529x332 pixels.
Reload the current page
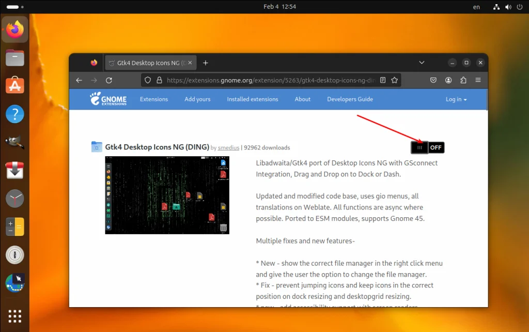(108, 80)
